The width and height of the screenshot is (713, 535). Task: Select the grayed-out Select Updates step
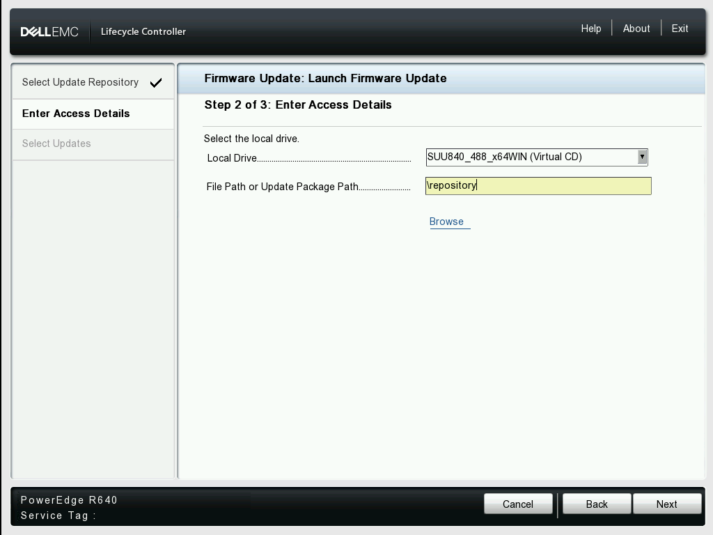(56, 144)
